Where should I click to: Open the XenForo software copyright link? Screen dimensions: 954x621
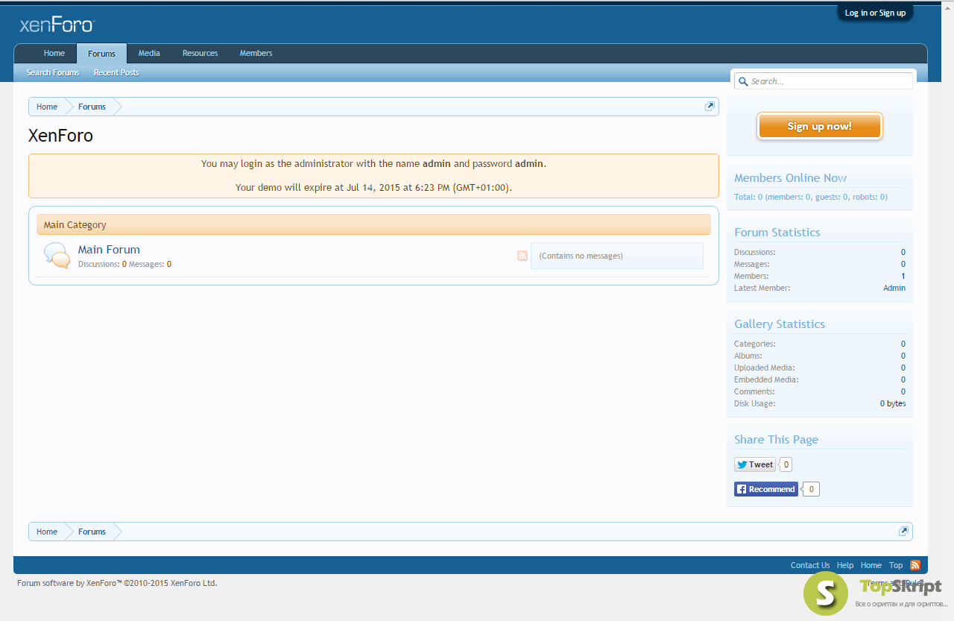point(117,583)
